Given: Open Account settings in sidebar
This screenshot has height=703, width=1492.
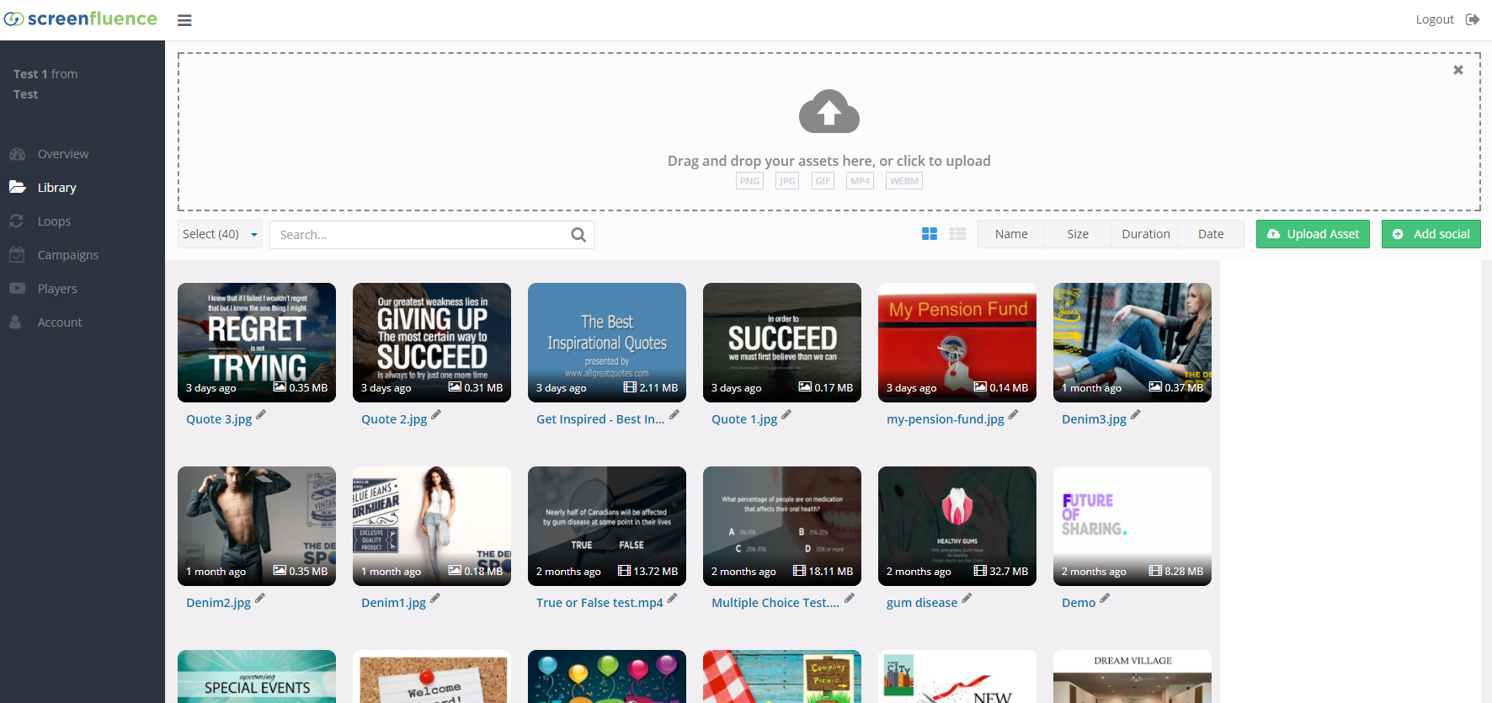Looking at the screenshot, I should (60, 322).
